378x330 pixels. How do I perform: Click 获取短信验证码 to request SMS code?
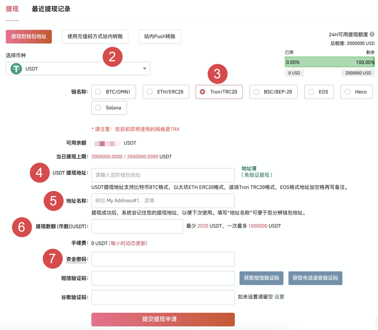tap(261, 278)
